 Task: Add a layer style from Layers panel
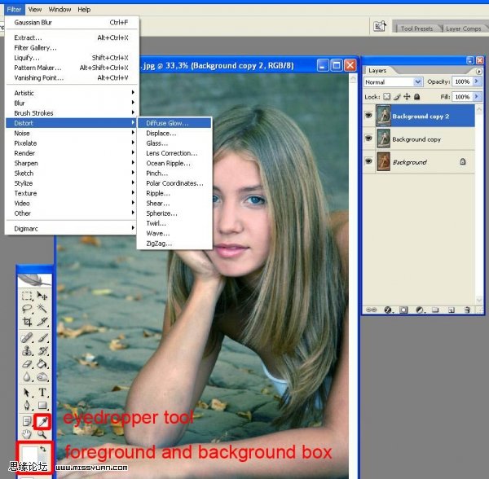pyautogui.click(x=388, y=310)
